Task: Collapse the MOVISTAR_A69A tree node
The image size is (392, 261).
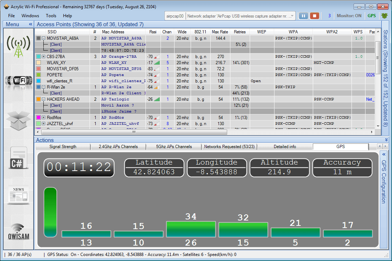Action: click(43, 38)
